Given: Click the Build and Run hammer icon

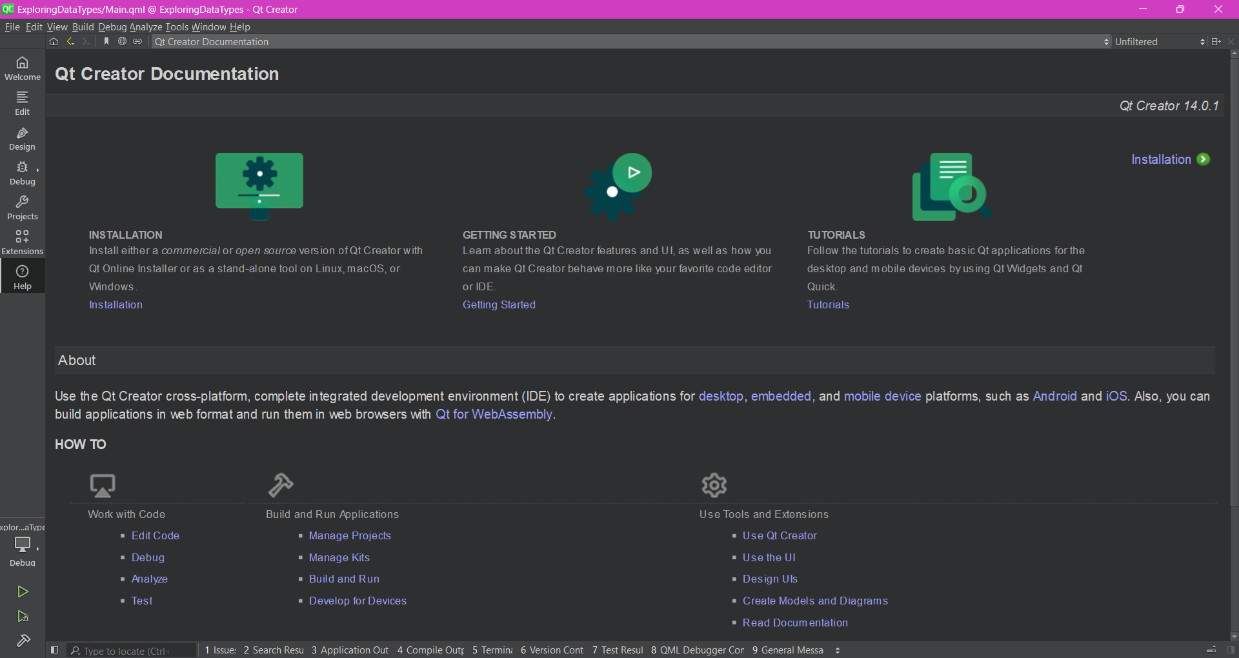Looking at the screenshot, I should click(x=281, y=485).
